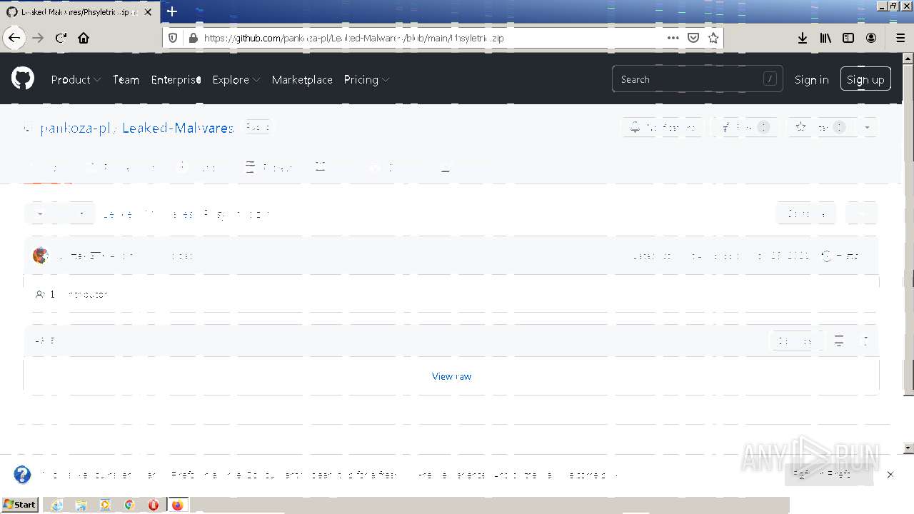Bookmark this page with the star icon
The width and height of the screenshot is (914, 514).
713,38
